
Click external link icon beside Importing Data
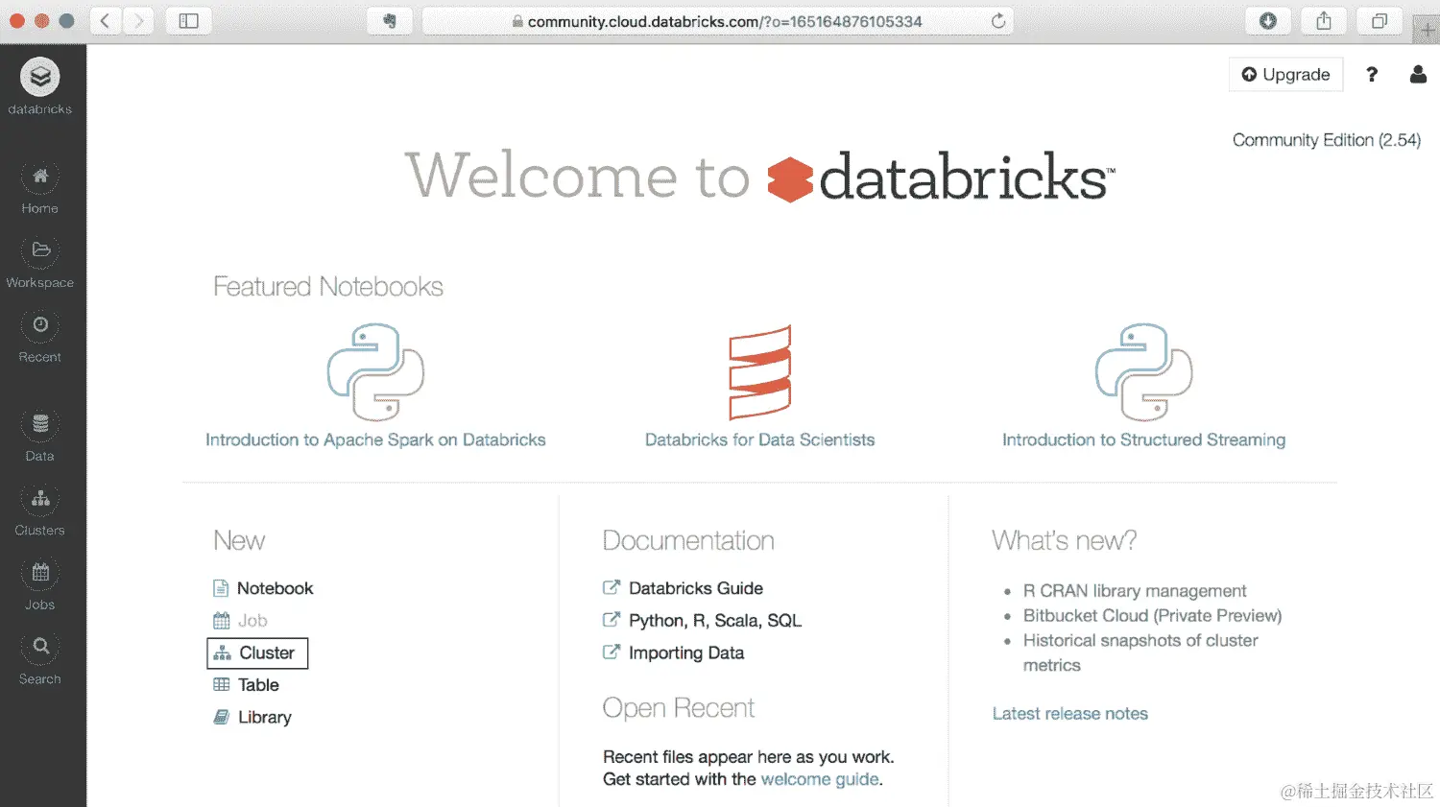(x=612, y=652)
